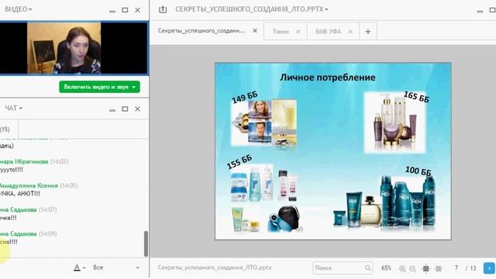Click the Включить видео и звук button
This screenshot has width=496, height=279.
point(99,87)
